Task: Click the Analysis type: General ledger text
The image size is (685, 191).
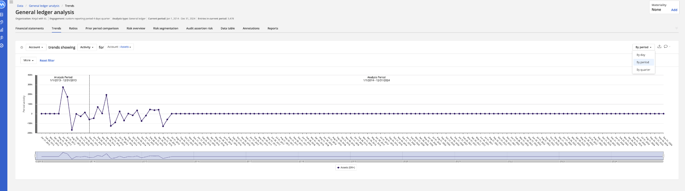Action: (x=129, y=19)
